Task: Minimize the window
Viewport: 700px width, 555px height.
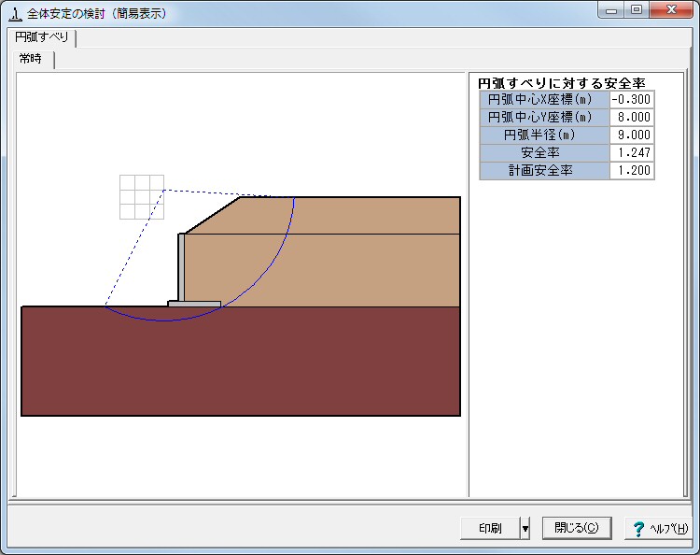Action: click(611, 10)
